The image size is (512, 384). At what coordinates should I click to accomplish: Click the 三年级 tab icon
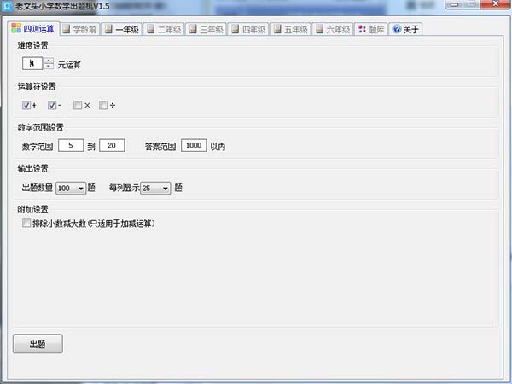tap(193, 29)
